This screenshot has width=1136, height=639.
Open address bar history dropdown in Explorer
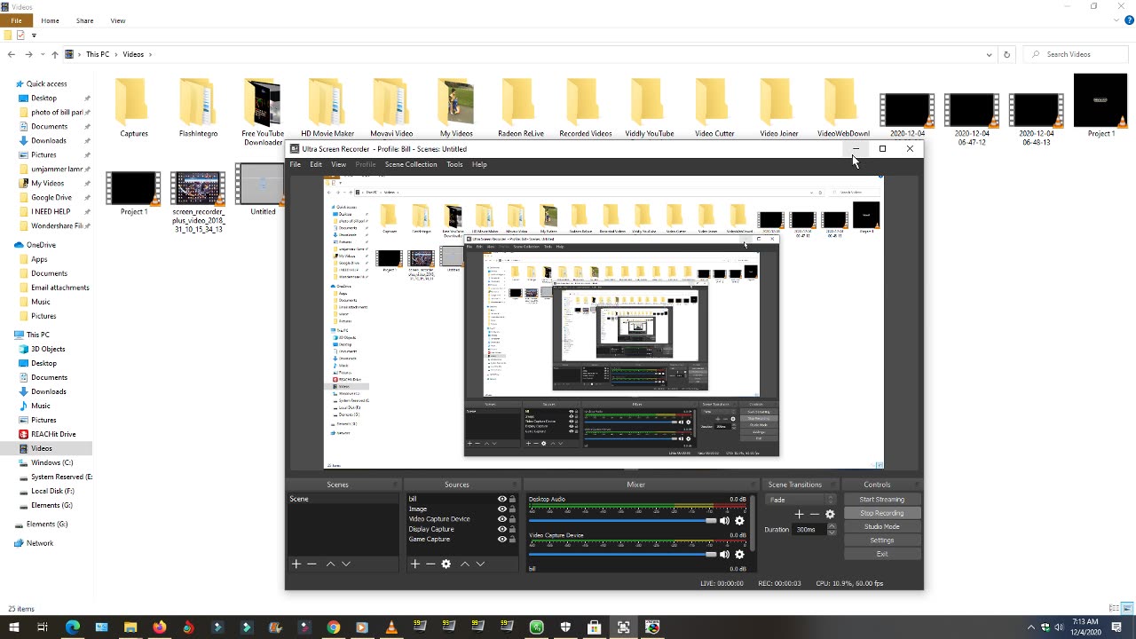pos(990,54)
